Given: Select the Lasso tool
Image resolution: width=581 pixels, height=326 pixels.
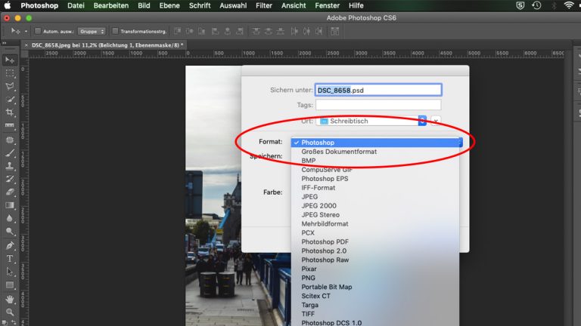Looking at the screenshot, I should (10, 87).
